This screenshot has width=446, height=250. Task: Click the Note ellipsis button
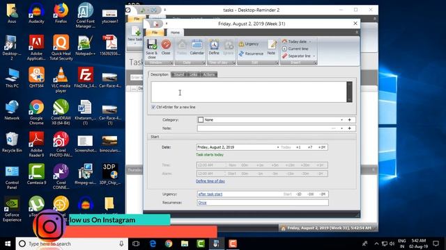(333, 128)
